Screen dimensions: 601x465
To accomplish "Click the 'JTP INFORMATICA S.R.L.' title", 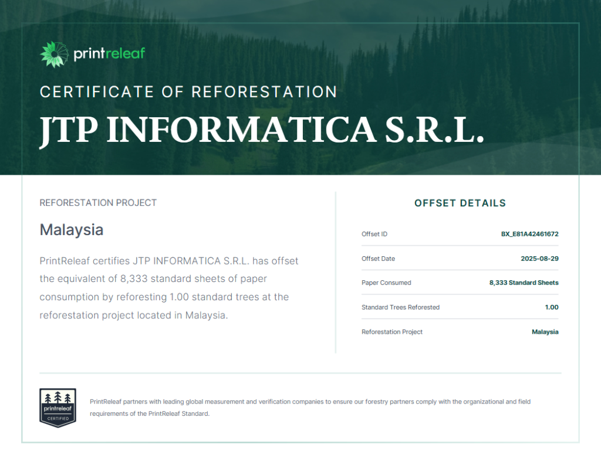I will 262,131.
